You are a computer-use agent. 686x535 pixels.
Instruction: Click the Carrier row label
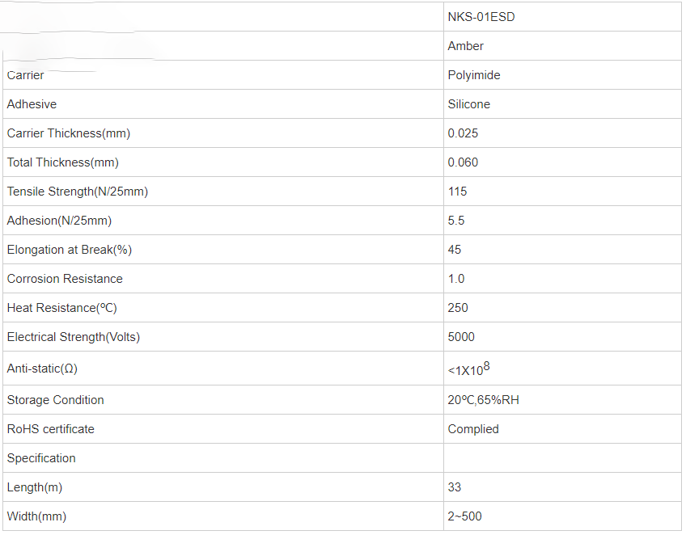(x=25, y=75)
